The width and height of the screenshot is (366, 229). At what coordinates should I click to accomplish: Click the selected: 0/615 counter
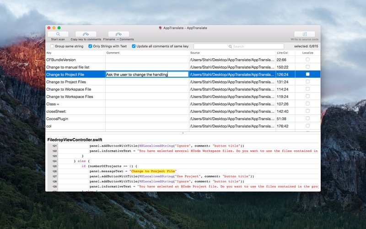tap(306, 46)
